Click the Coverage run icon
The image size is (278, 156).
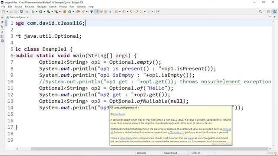(x=48, y=12)
